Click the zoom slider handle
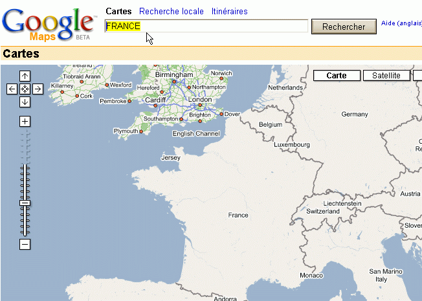 (x=25, y=203)
